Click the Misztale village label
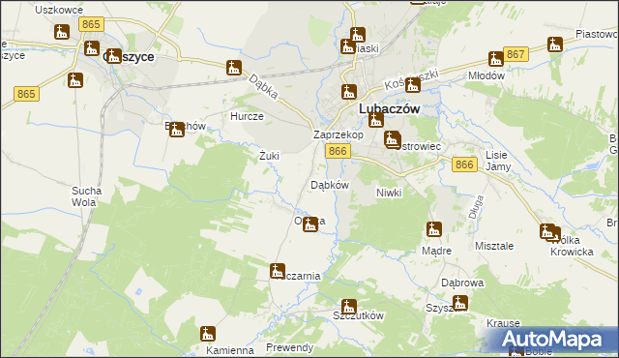The image size is (619, 358). [x=494, y=246]
